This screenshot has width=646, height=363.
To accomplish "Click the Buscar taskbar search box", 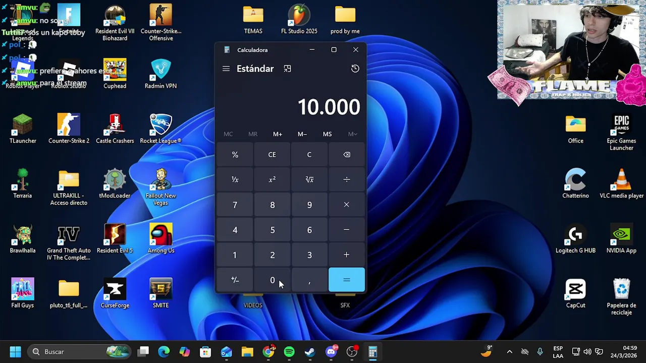I will (79, 351).
